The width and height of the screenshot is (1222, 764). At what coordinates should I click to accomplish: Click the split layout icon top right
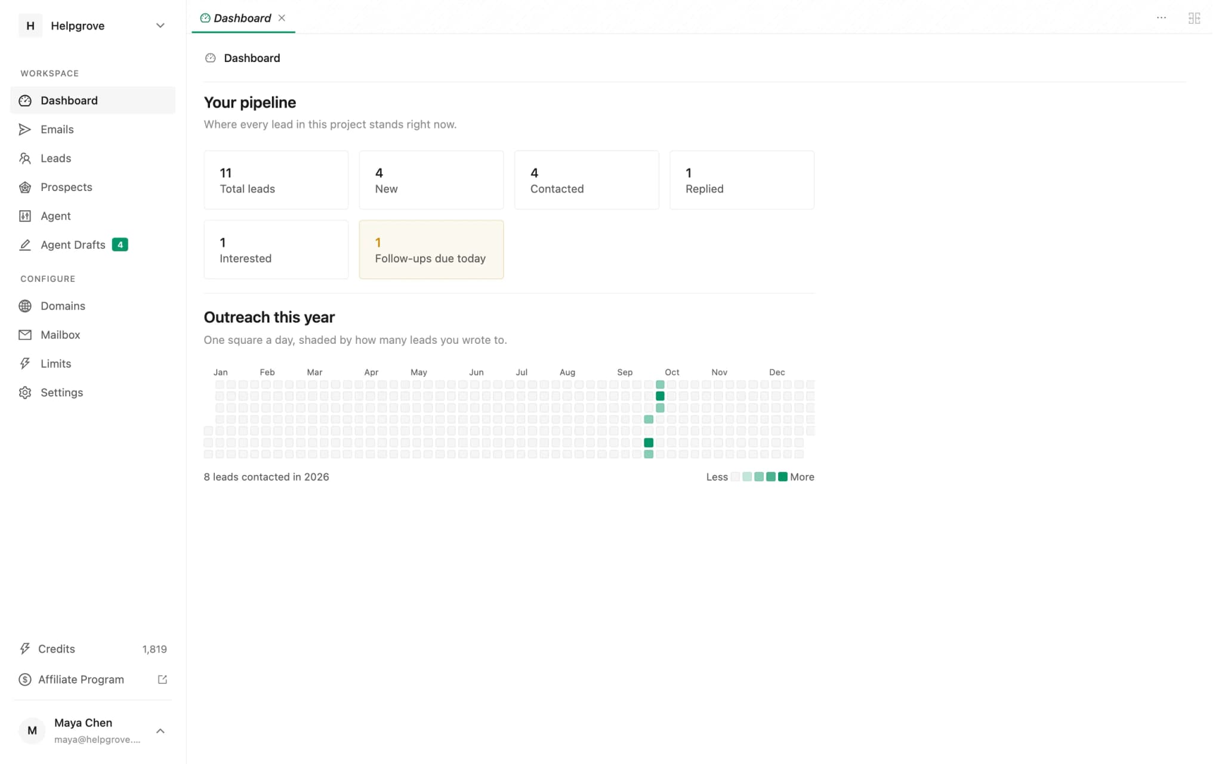[x=1194, y=19]
